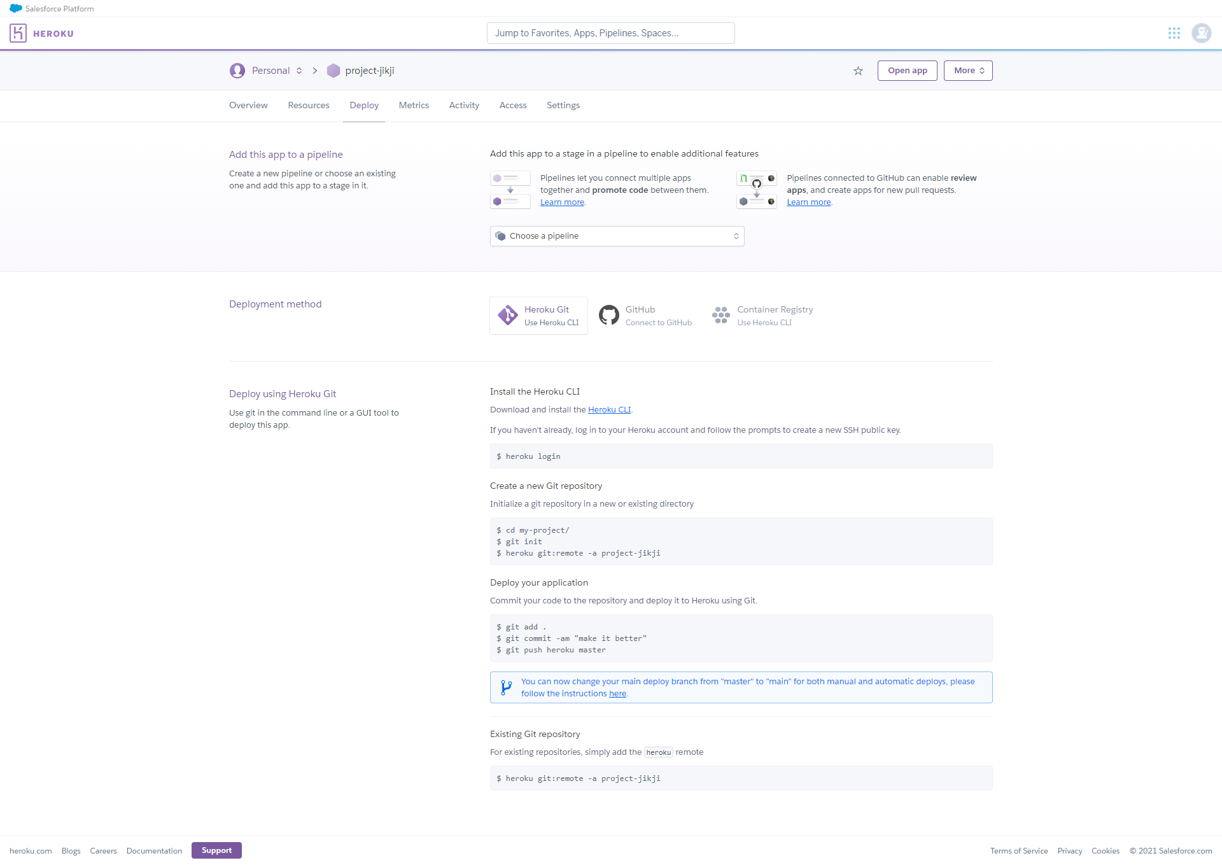The width and height of the screenshot is (1222, 865).
Task: Expand the Personal account switcher
Action: [299, 71]
